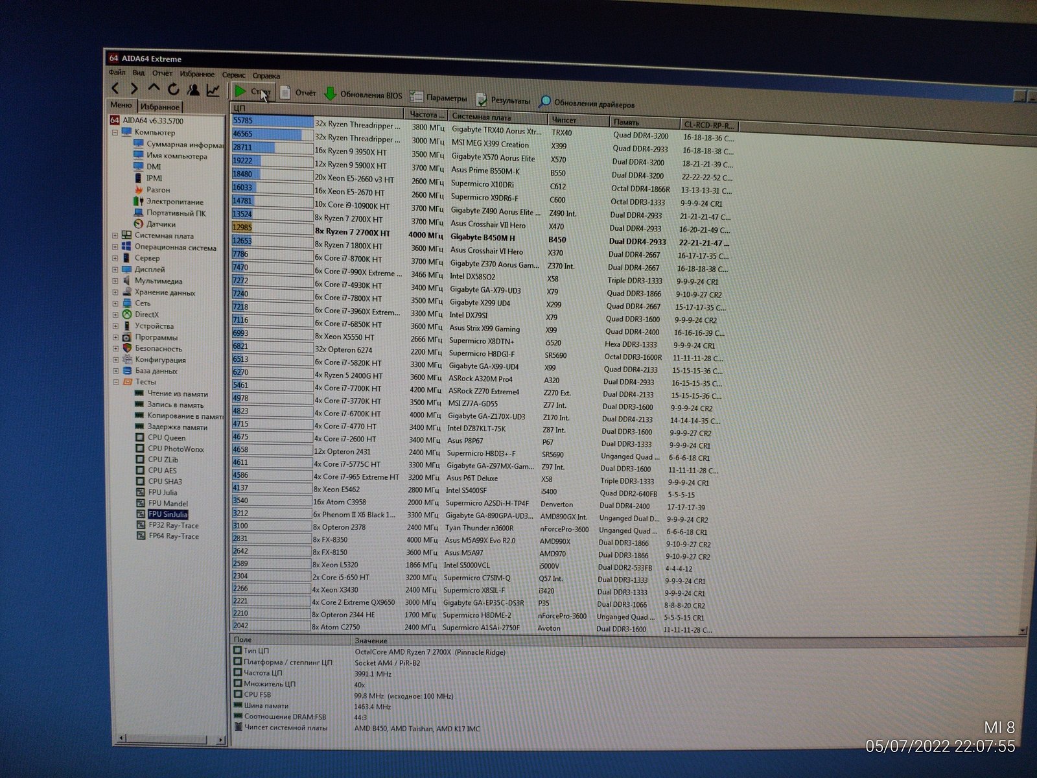The image size is (1037, 778).
Task: Expand the Сервер tree node
Action: pyautogui.click(x=115, y=258)
